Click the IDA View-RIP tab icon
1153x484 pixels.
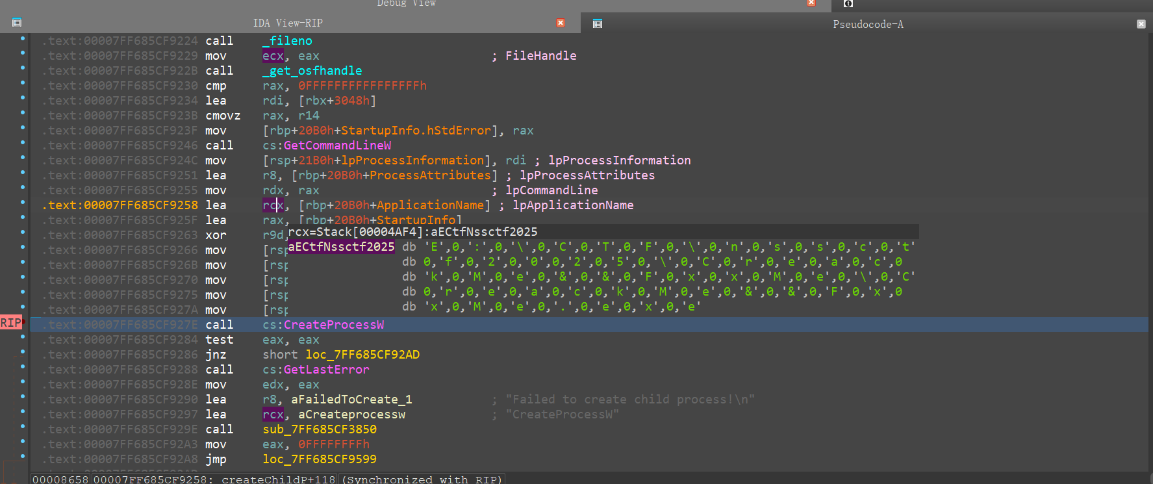coord(17,23)
